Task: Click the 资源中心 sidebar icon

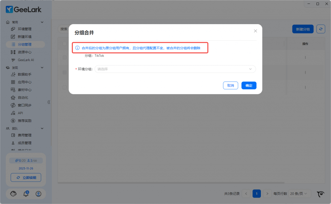Action: pyautogui.click(x=13, y=52)
